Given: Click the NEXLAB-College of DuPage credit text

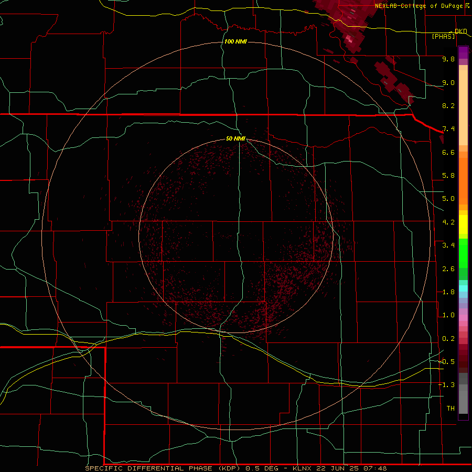Looking at the screenshot, I should click(x=420, y=6).
